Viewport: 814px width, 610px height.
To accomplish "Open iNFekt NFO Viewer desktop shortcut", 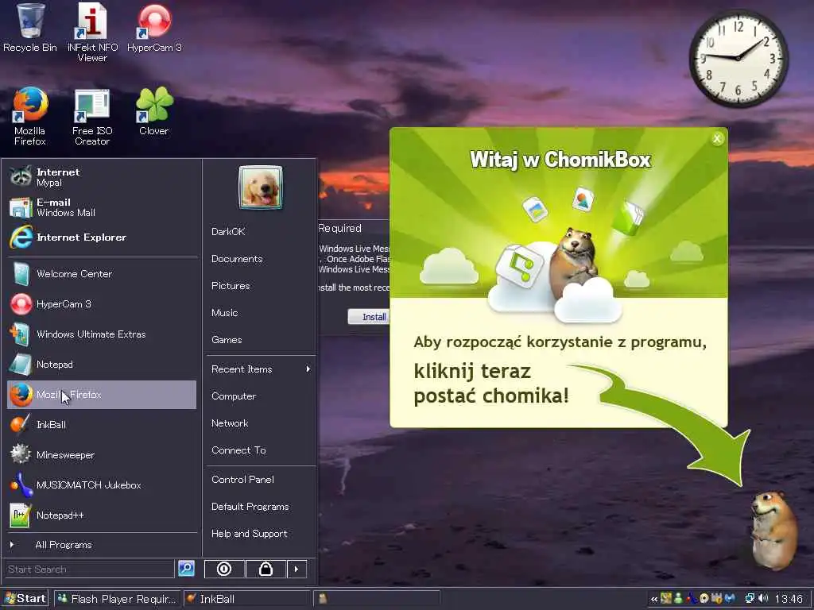I will [92, 32].
